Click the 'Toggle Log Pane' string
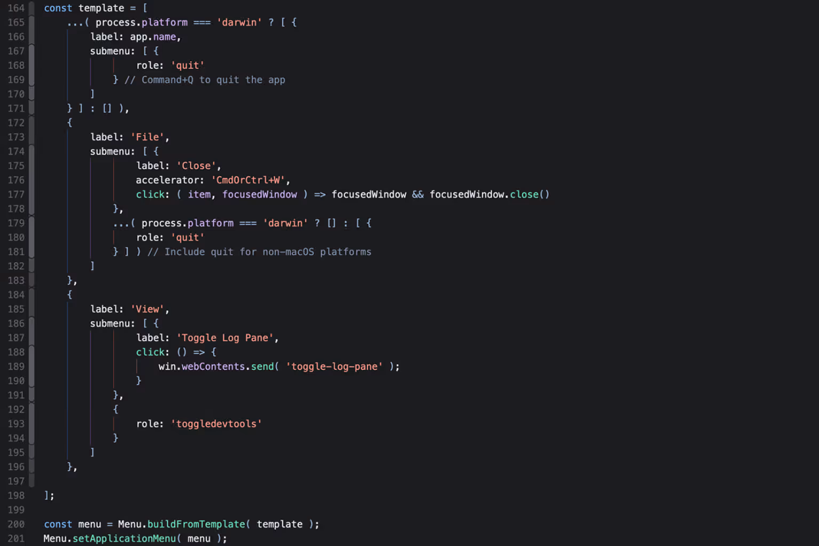The width and height of the screenshot is (819, 546). (225, 338)
